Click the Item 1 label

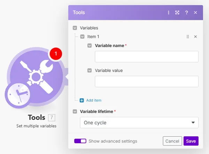tap(93, 37)
